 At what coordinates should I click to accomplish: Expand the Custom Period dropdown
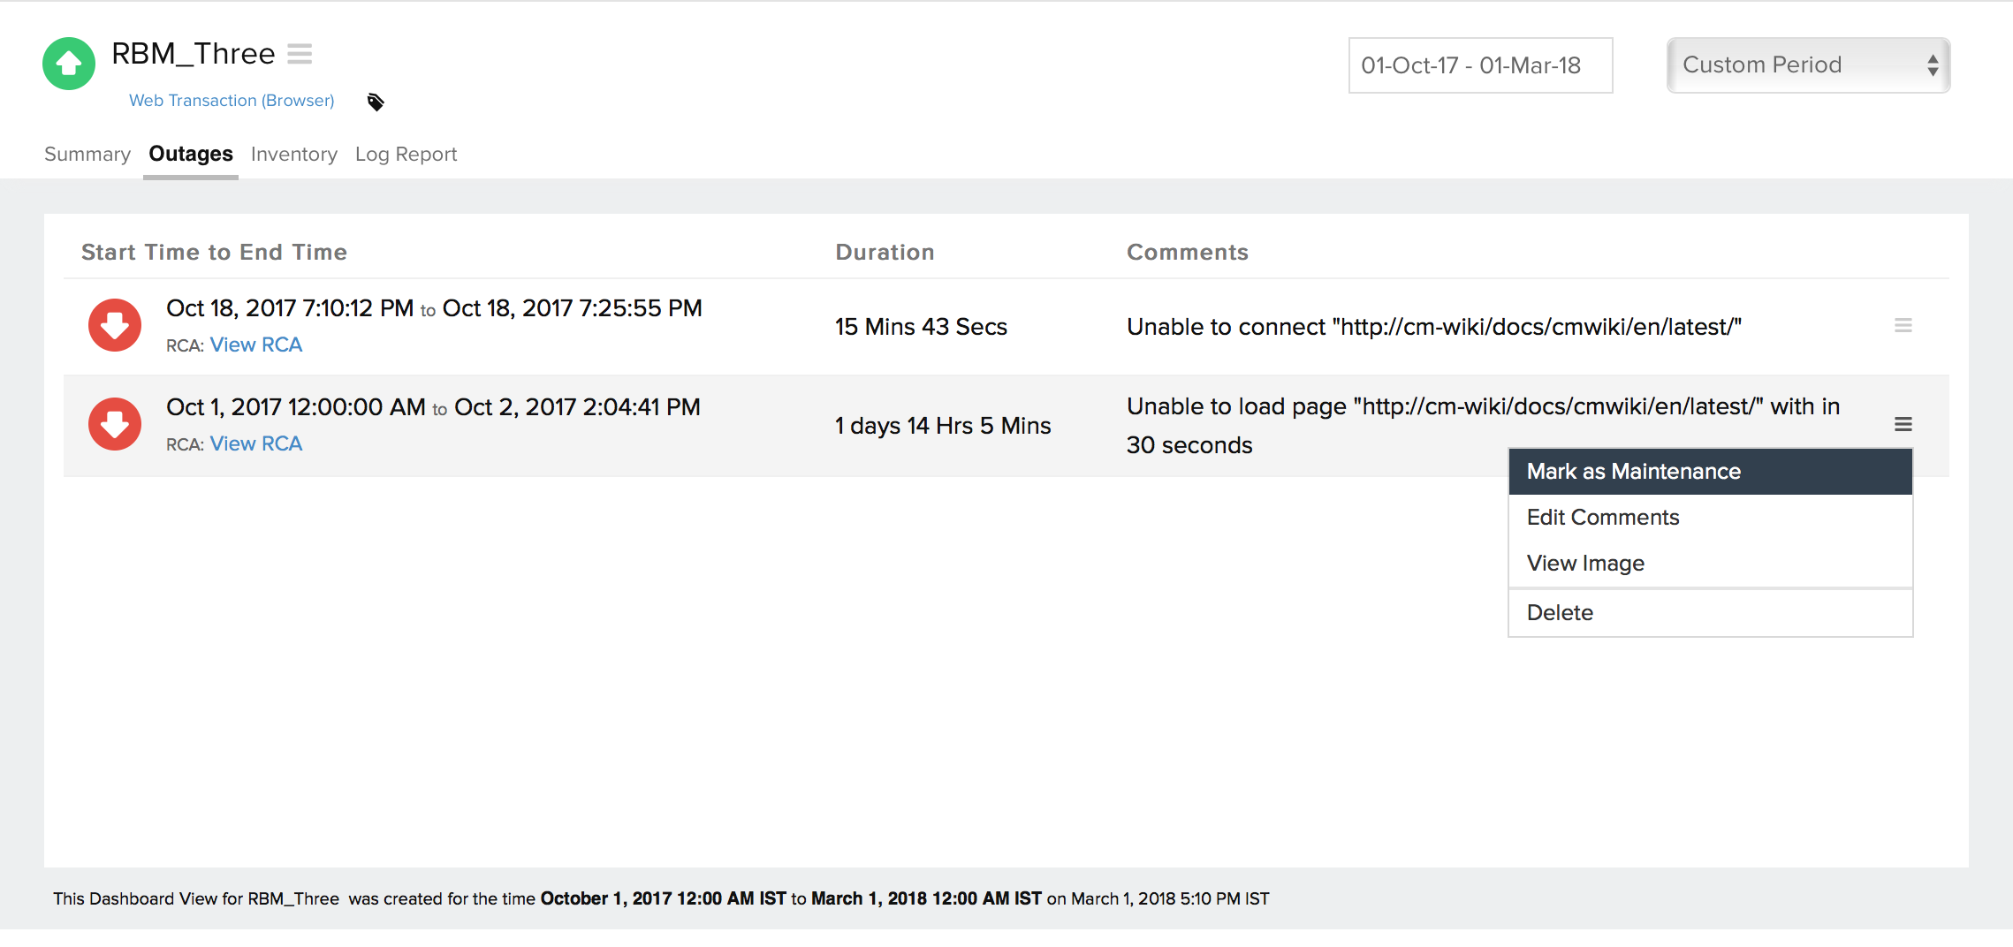[x=1808, y=65]
